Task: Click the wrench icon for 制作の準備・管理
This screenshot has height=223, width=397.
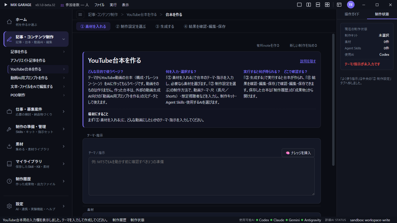Action: coord(9,129)
